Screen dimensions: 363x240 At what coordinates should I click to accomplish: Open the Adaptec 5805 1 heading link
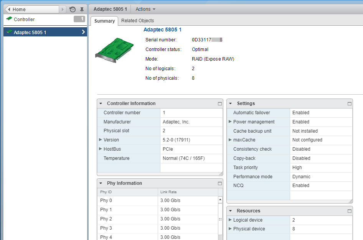(x=162, y=30)
